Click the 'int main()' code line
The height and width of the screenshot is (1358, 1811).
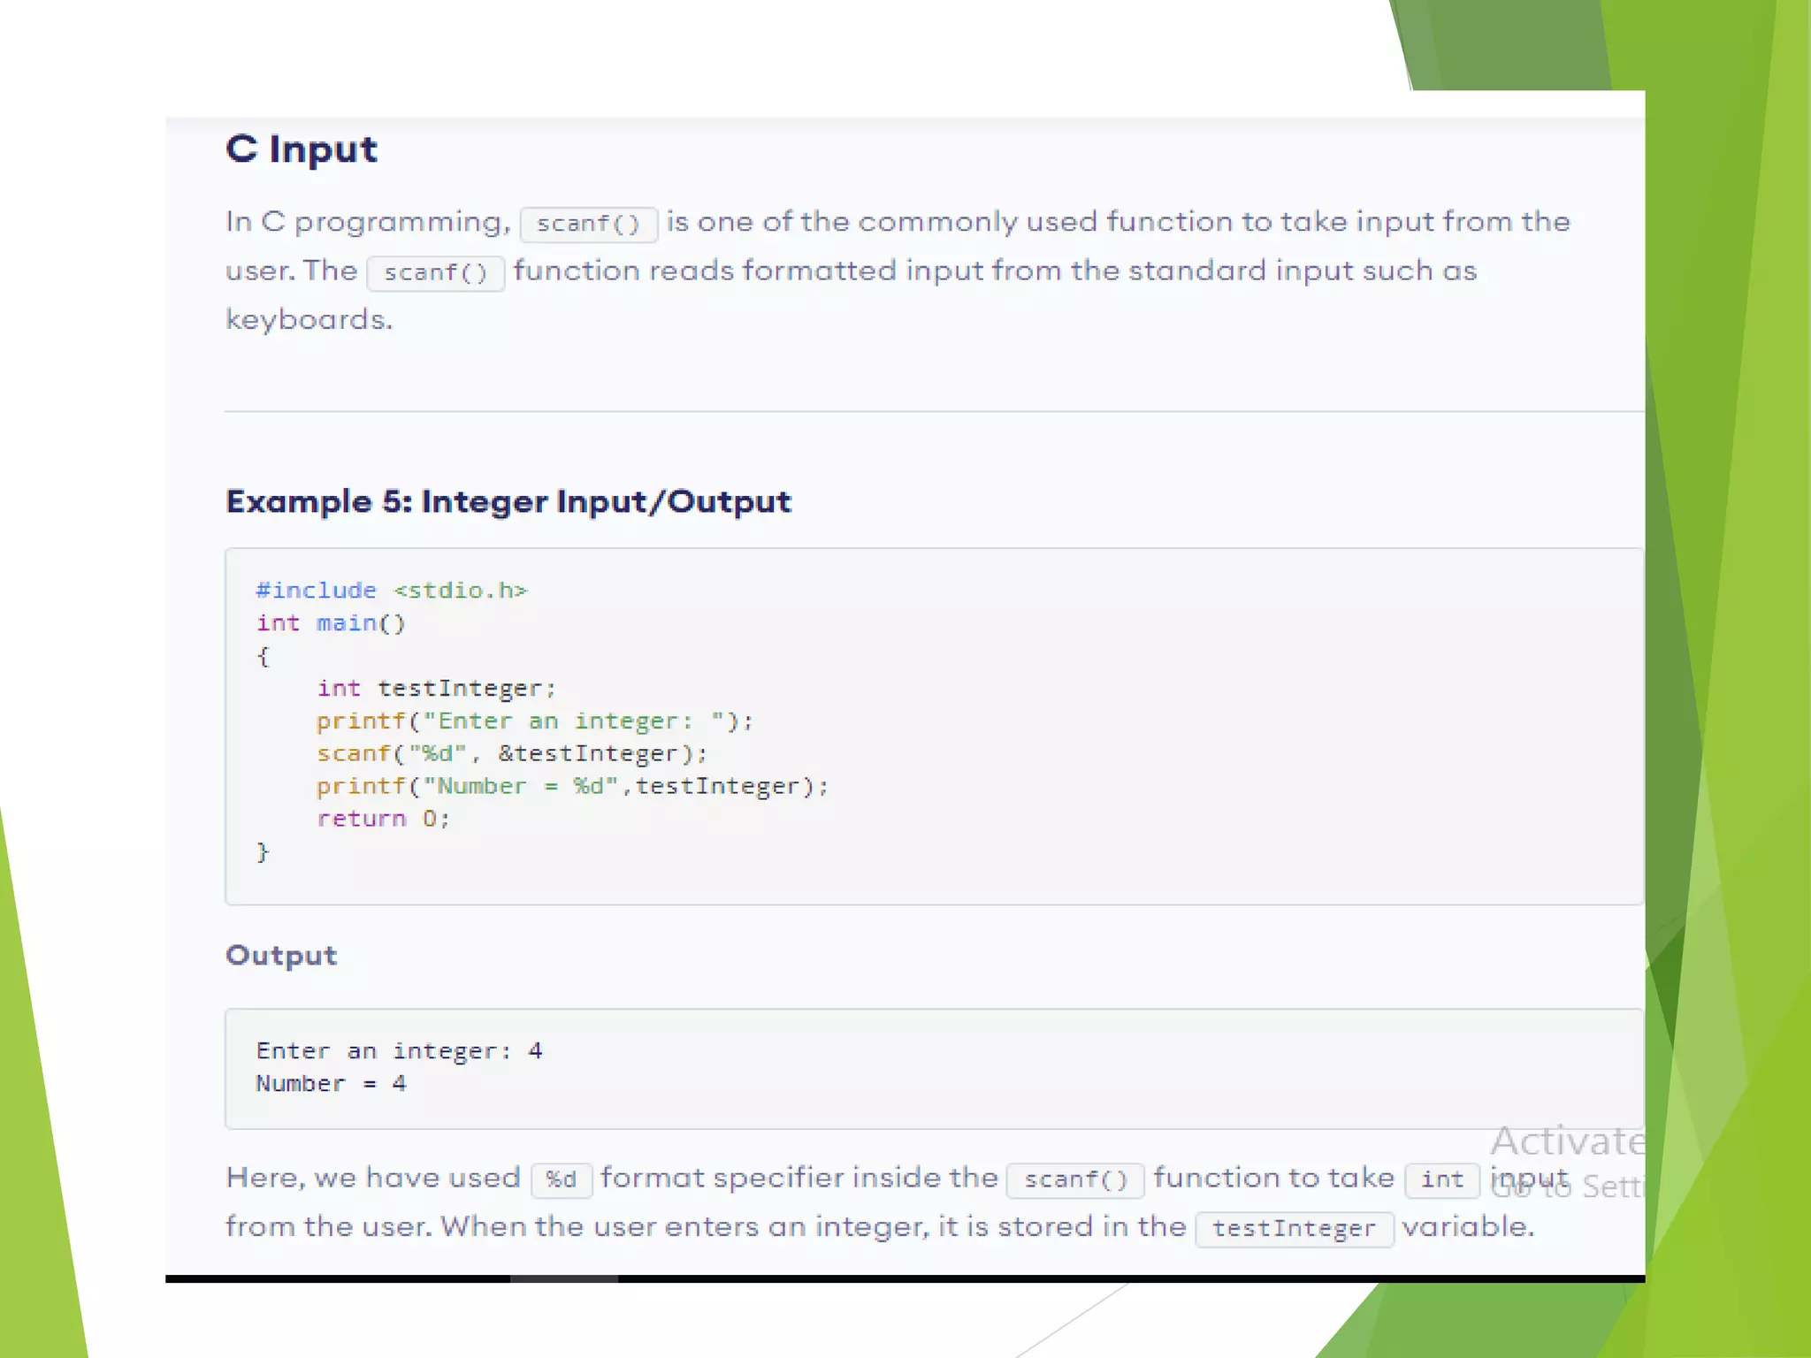331,623
